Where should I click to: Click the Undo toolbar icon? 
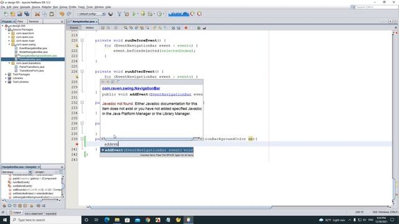point(62,14)
